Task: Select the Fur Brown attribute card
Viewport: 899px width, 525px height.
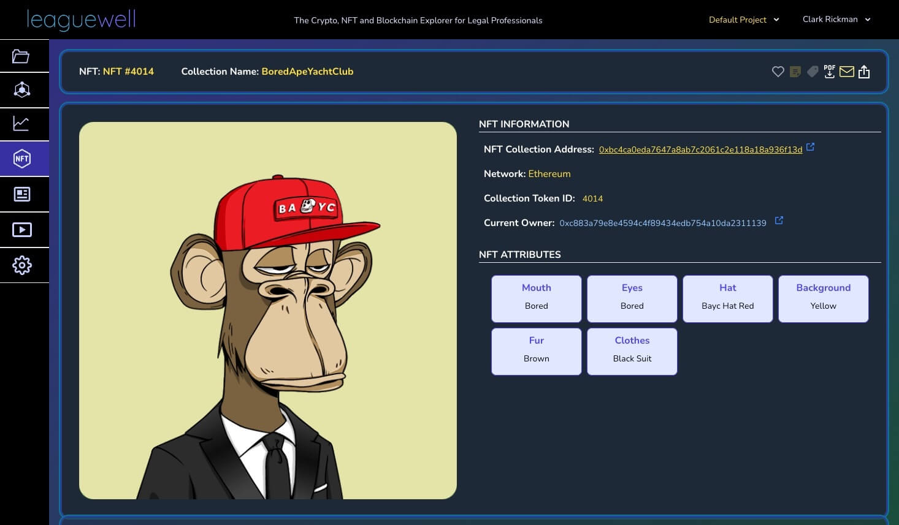Action: click(x=537, y=352)
